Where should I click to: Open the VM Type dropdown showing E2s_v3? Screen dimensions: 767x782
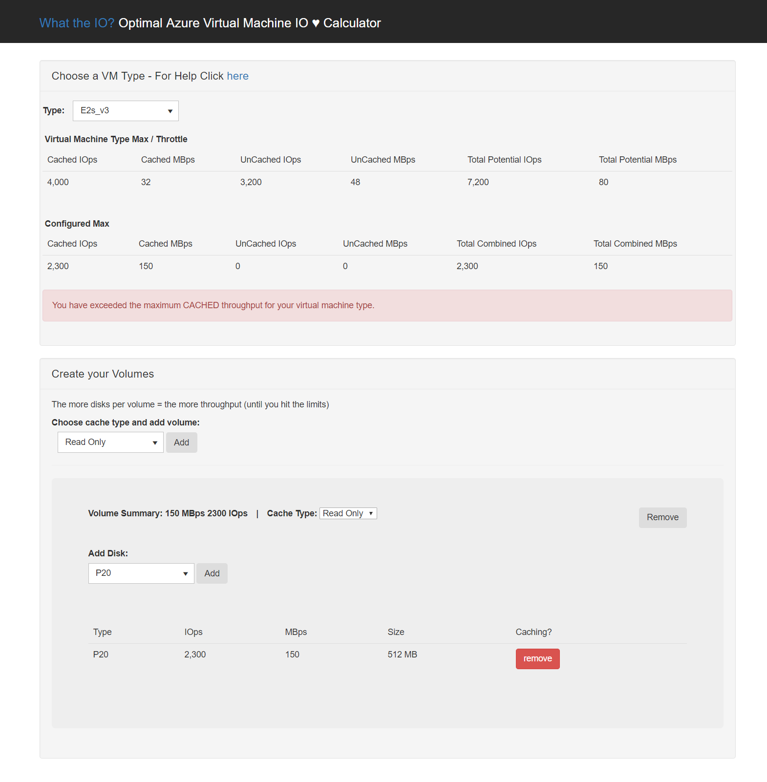coord(126,111)
